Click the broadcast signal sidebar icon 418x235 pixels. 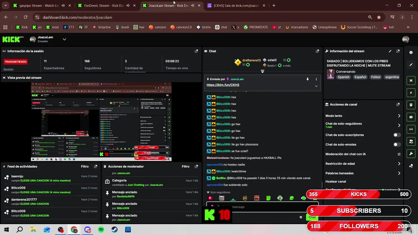411,129
